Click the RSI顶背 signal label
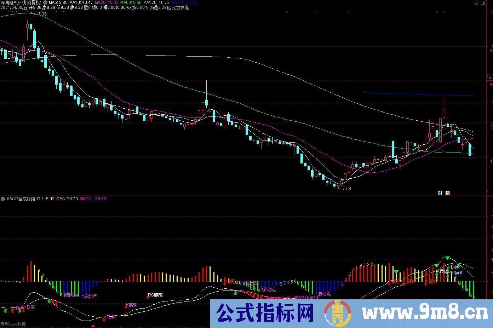The width and height of the screenshot is (493, 328). (455, 273)
